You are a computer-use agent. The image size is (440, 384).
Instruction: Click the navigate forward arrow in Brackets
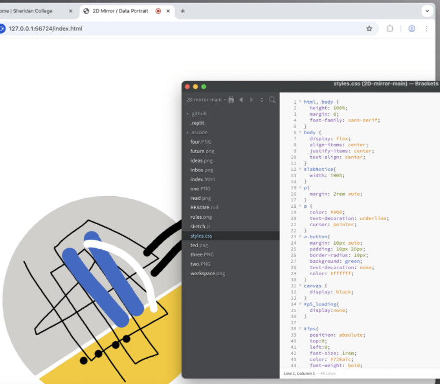point(252,100)
